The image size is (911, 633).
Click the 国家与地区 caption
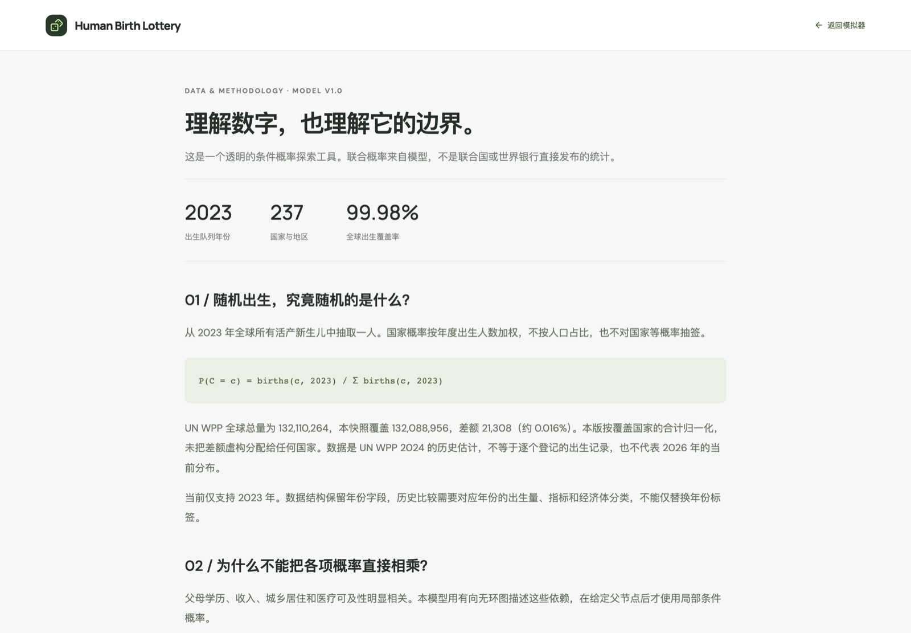tap(289, 236)
